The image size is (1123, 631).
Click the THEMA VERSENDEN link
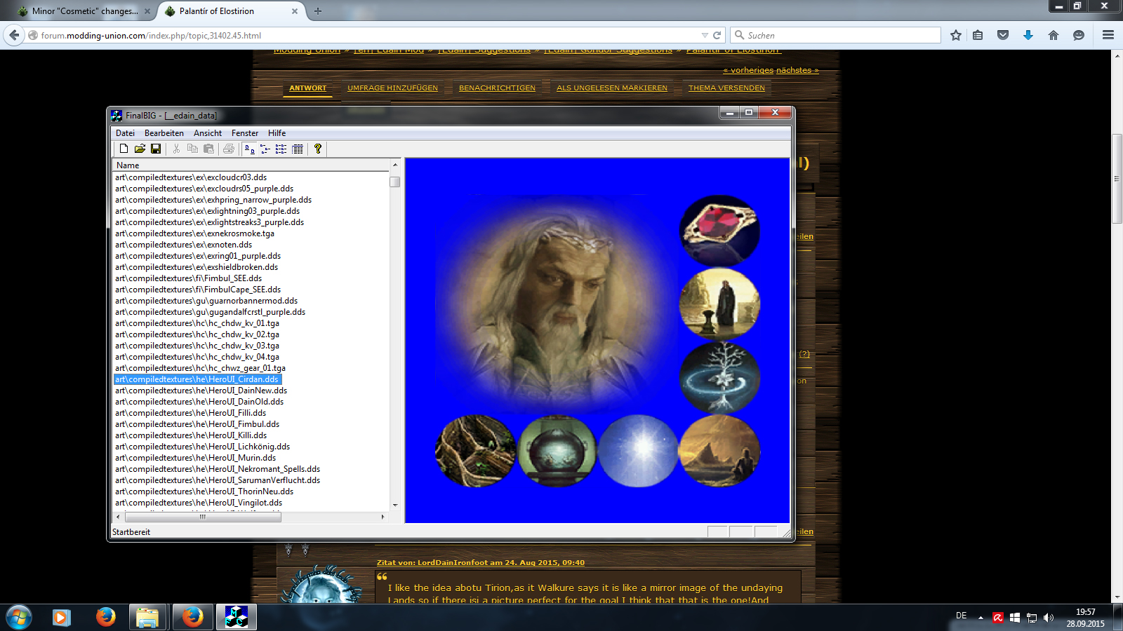pyautogui.click(x=726, y=88)
